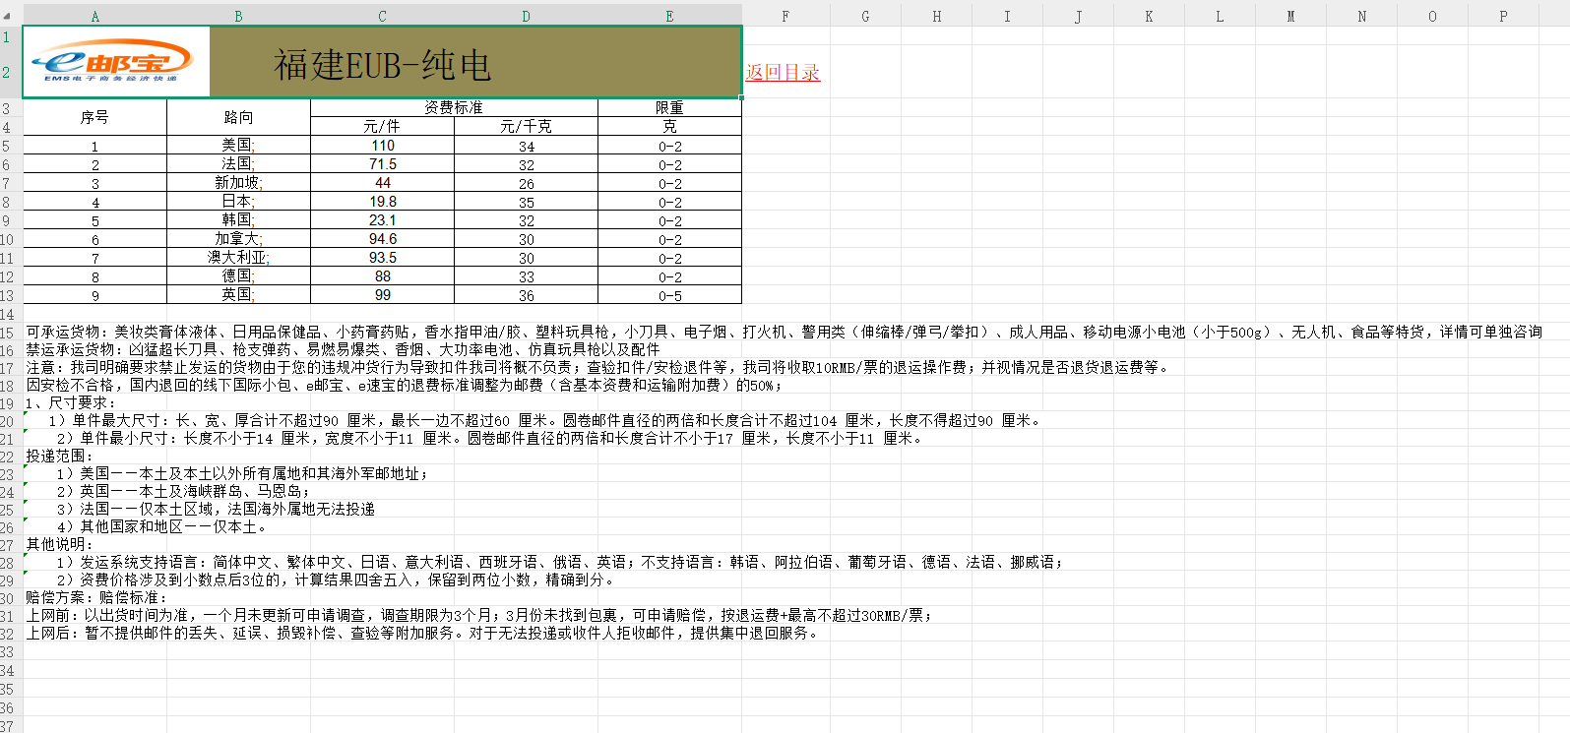The width and height of the screenshot is (1570, 733).
Task: Select column D header
Action: pyautogui.click(x=526, y=16)
